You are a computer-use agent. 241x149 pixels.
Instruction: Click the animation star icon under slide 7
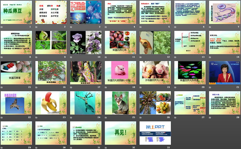click(210, 27)
